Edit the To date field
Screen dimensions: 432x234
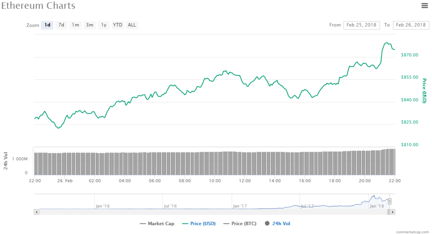tap(411, 25)
